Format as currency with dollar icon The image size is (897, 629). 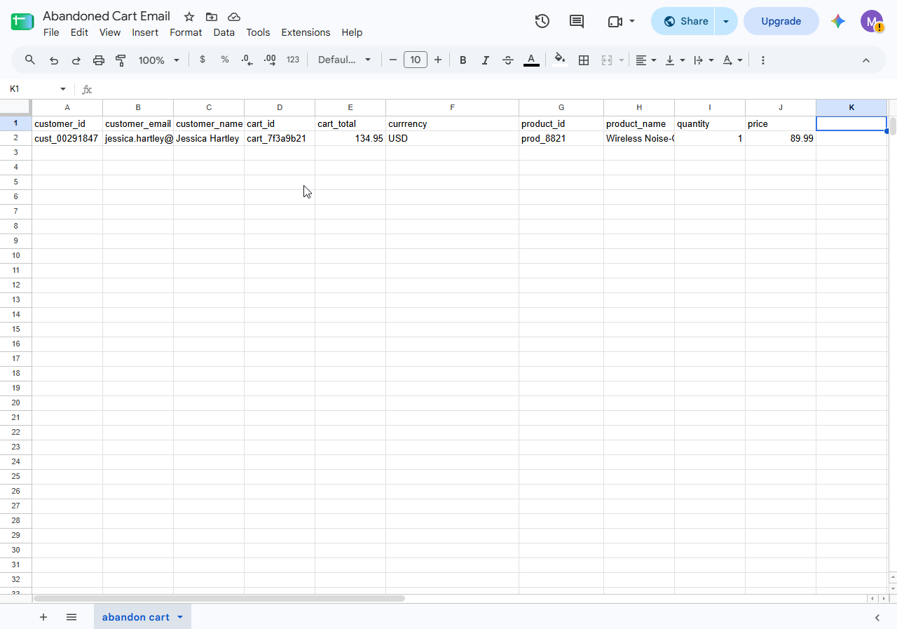203,60
